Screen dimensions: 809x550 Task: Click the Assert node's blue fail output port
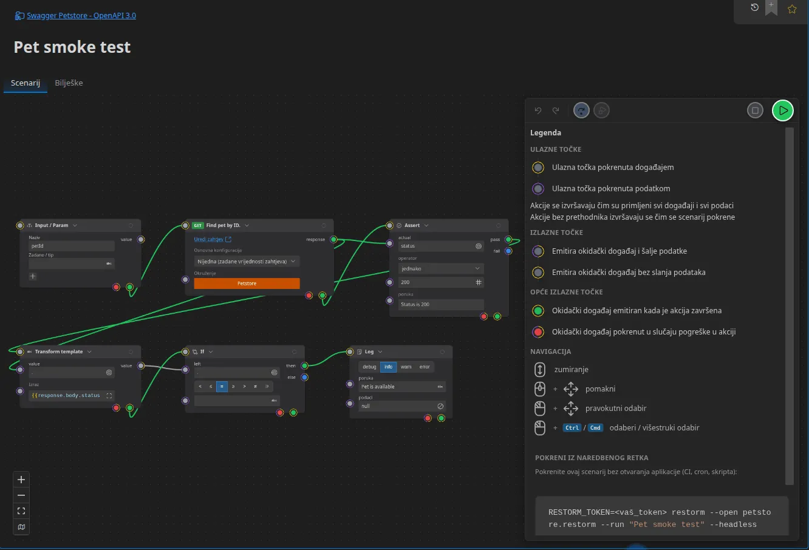(508, 251)
